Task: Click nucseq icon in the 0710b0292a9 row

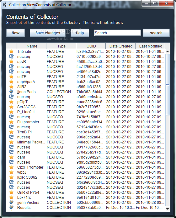Action: [x=11, y=56]
